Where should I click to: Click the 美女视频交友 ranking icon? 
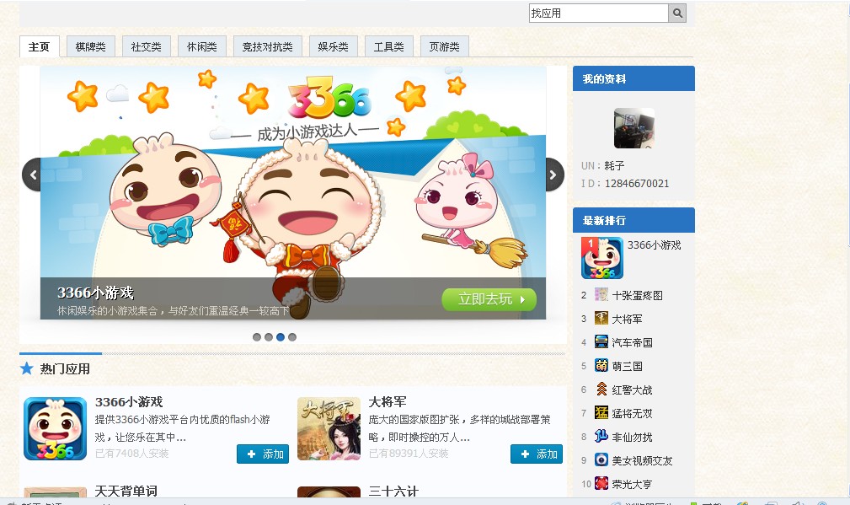[601, 460]
